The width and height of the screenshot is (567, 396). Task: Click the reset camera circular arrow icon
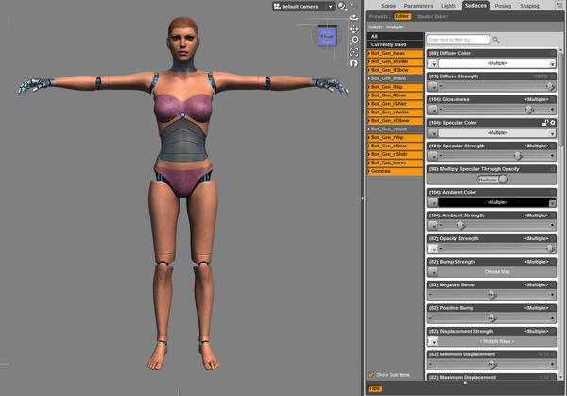(353, 63)
